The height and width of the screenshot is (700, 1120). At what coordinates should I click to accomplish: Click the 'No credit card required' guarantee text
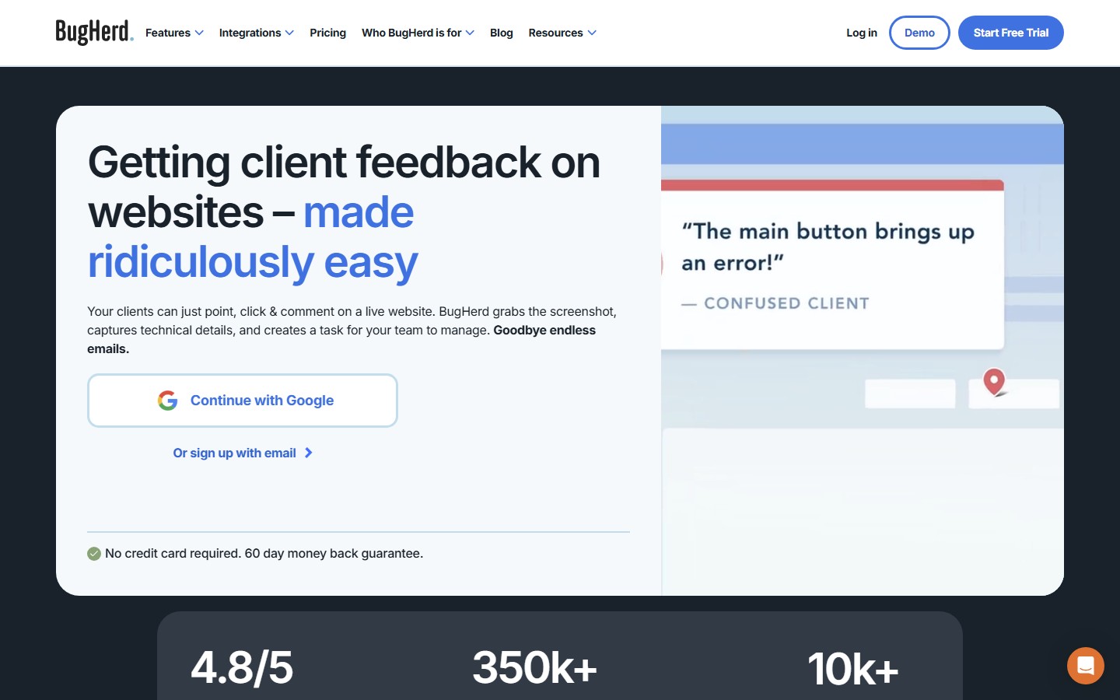(264, 554)
